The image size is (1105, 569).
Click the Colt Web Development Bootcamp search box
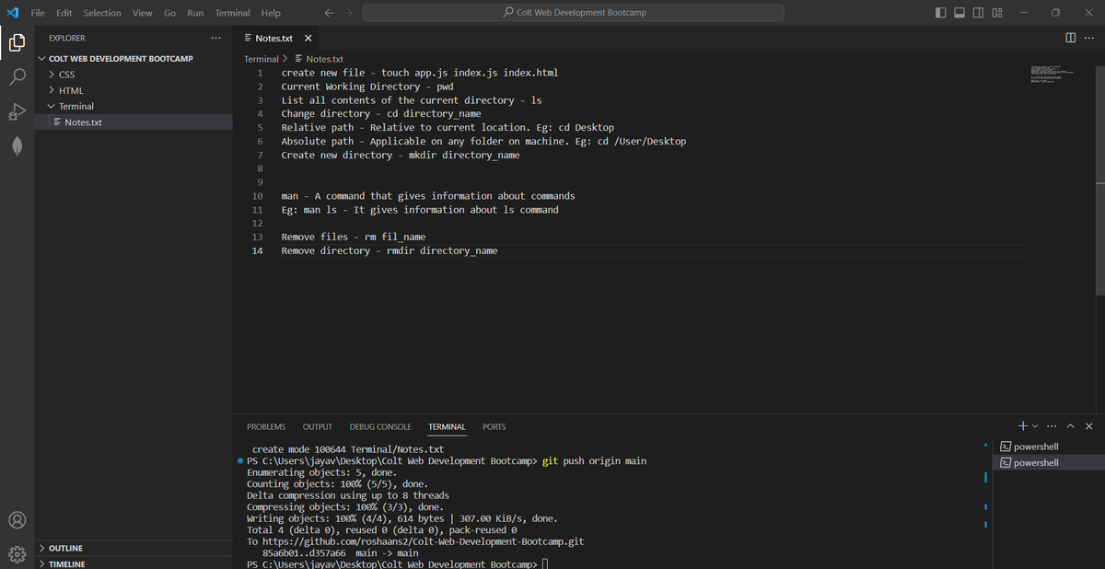tap(574, 13)
